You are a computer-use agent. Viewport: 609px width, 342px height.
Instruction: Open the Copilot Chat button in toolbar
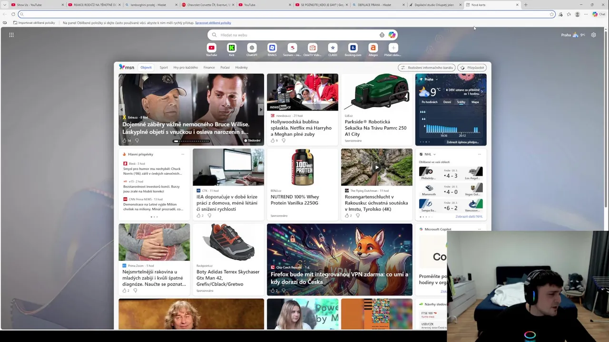[599, 14]
